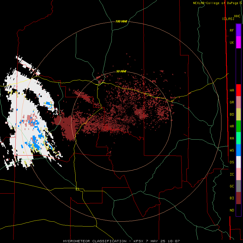The width and height of the screenshot is (243, 243).
Task: Click the '7 MAY 25' date text
Action: pos(156,241)
